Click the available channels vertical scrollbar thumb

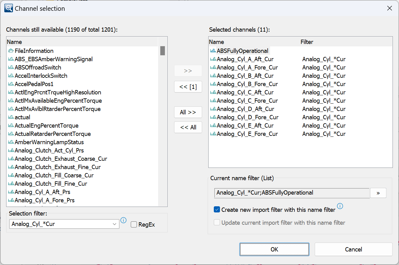(162, 51)
